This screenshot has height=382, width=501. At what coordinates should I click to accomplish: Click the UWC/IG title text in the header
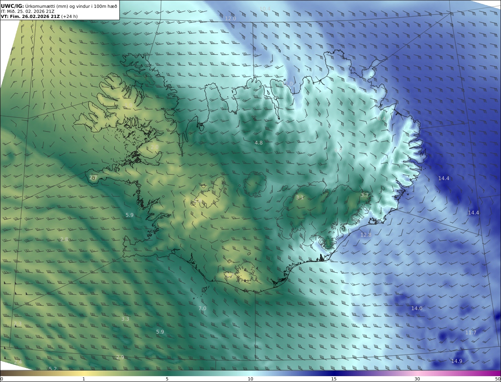(x=12, y=6)
